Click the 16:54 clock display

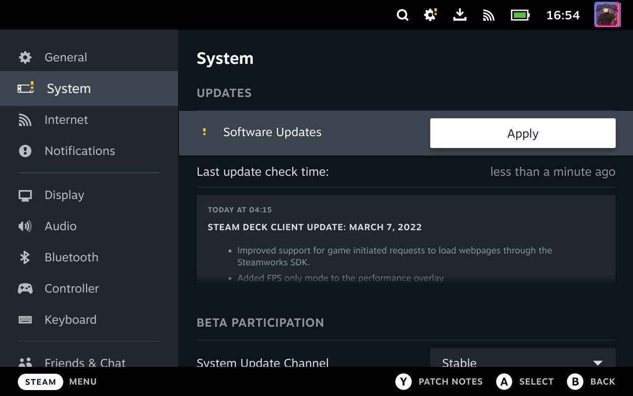click(x=563, y=15)
